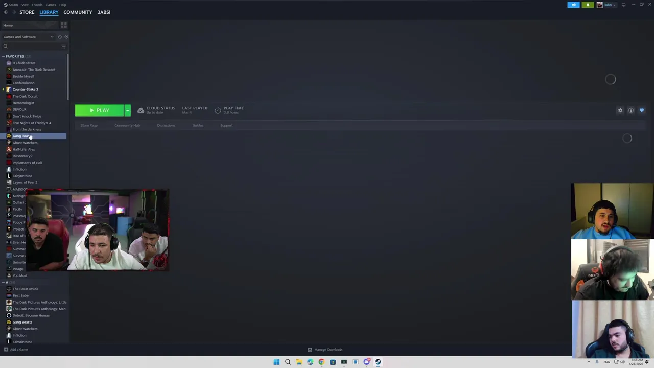654x368 pixels.
Task: Open the Games menu
Action: point(51,5)
